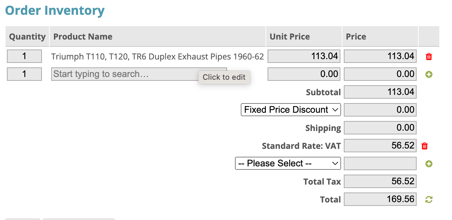Viewport: 452px width, 220px height.
Task: Click the Total Tax value field
Action: coord(380,181)
